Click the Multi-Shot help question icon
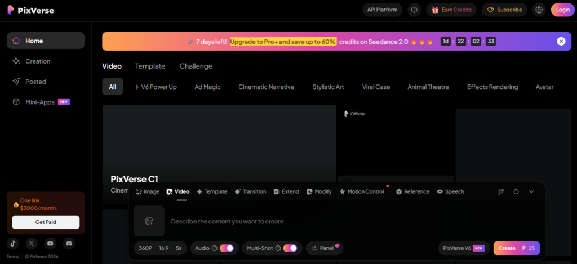This screenshot has height=264, width=577. coord(278,248)
